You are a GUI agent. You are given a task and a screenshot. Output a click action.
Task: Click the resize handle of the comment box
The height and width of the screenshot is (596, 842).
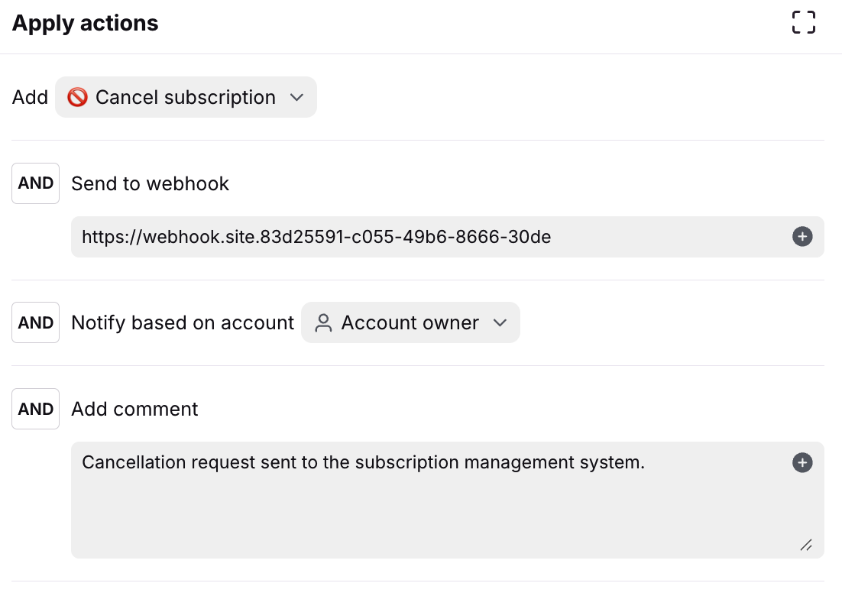click(805, 545)
